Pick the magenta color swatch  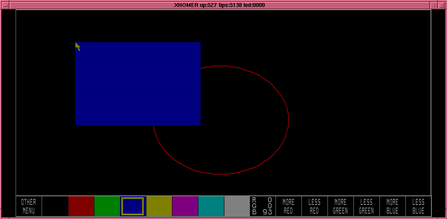point(185,206)
